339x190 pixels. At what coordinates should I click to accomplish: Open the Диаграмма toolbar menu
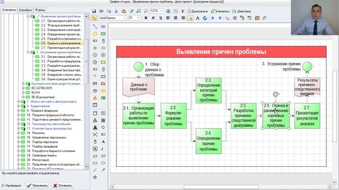click(198, 11)
